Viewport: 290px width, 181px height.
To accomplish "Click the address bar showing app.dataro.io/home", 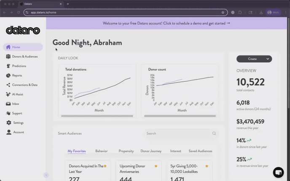I will tap(126, 12).
